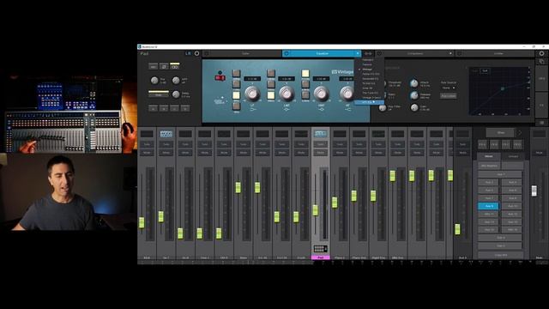Image resolution: width=549 pixels, height=309 pixels.
Task: Select the Aux 10 mix button
Action: [x=512, y=206]
